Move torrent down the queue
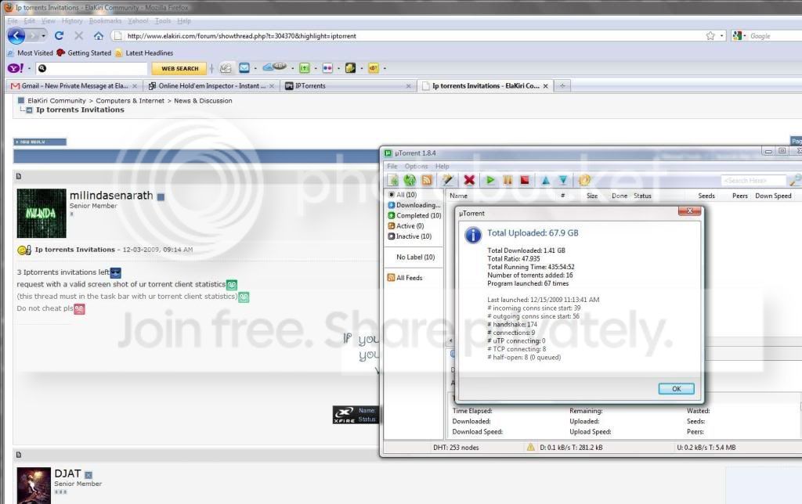 [562, 181]
